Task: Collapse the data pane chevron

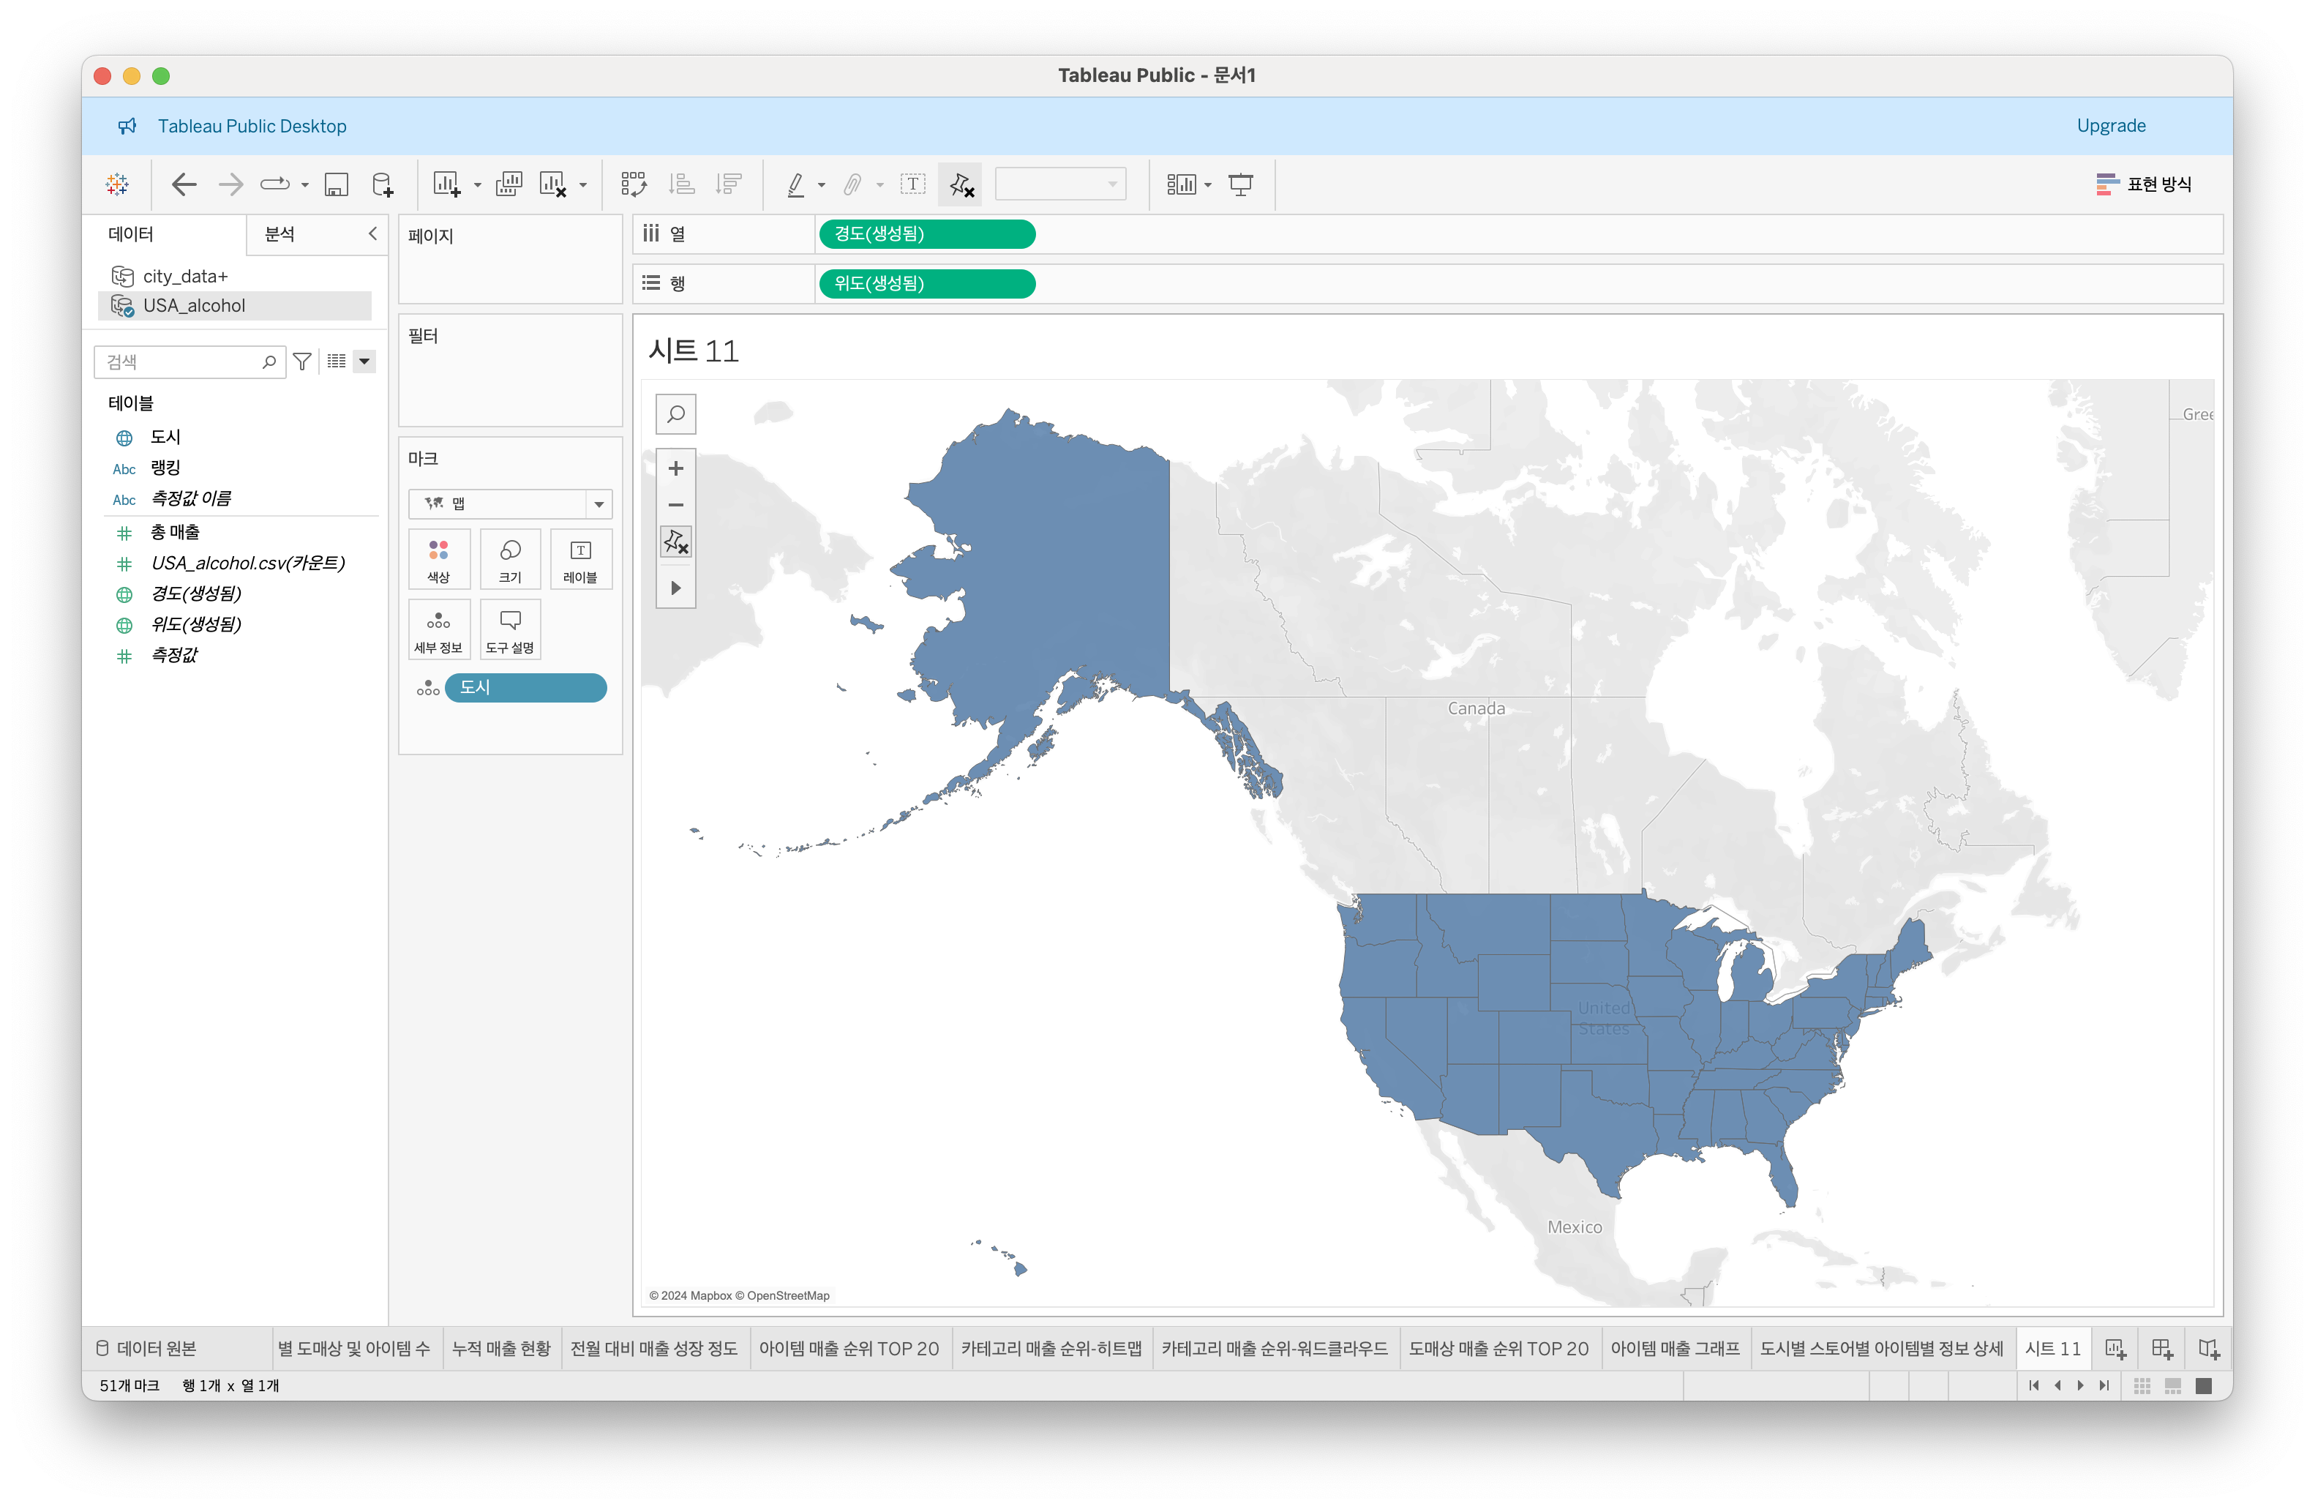Action: pyautogui.click(x=372, y=233)
